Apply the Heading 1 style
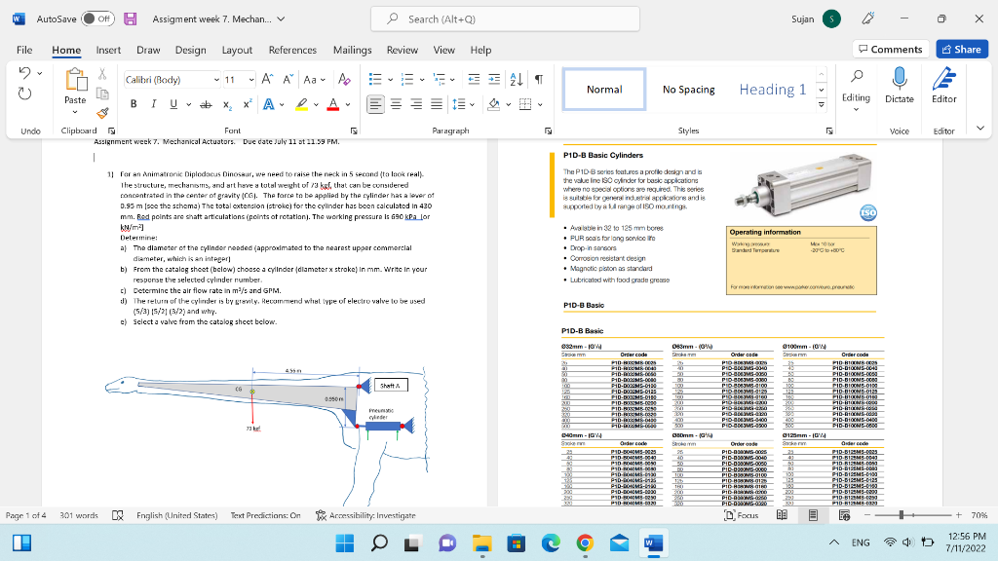This screenshot has height=561, width=998. pyautogui.click(x=772, y=89)
